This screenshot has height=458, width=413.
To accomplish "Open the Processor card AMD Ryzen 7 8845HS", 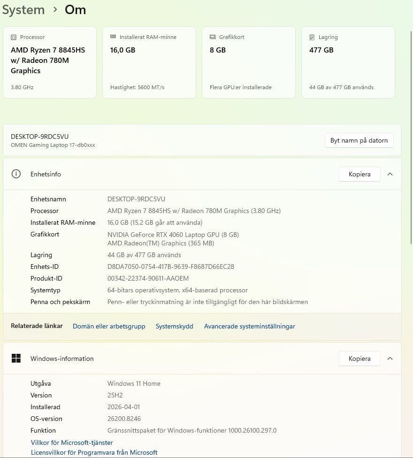I will [x=50, y=62].
